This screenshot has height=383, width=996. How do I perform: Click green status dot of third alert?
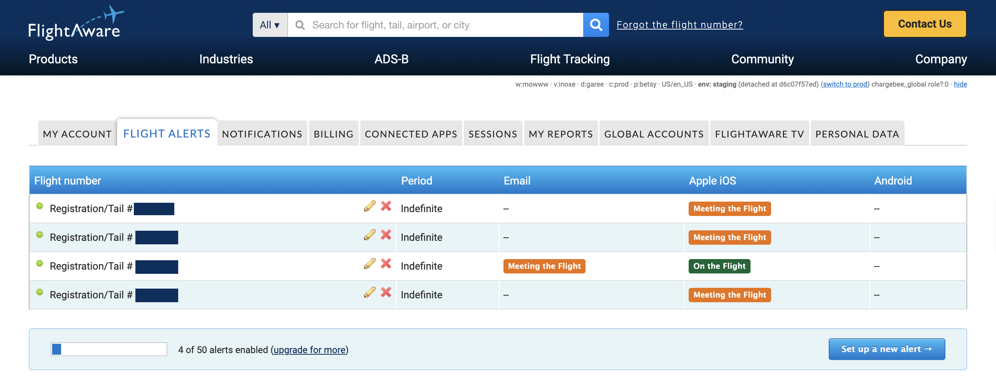40,263
